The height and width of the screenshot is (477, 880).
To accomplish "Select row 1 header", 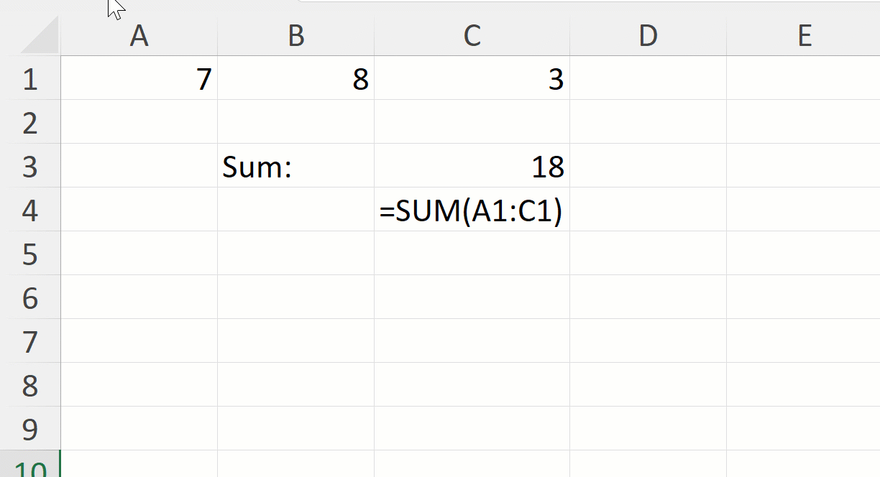I will 30,79.
